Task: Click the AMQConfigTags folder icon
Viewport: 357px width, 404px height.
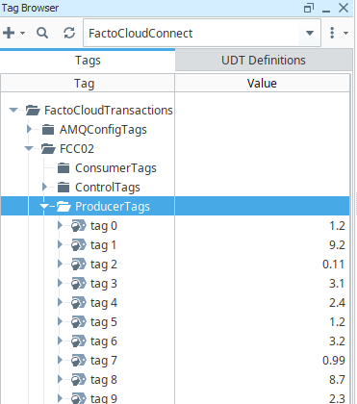Action: [x=48, y=130]
